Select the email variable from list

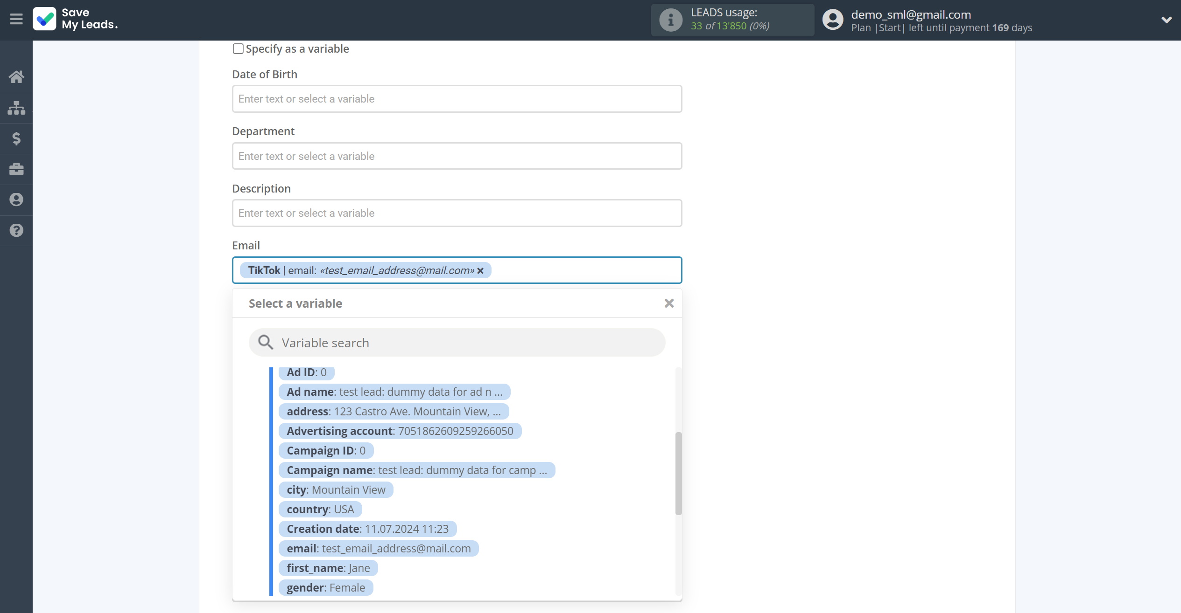click(x=379, y=548)
